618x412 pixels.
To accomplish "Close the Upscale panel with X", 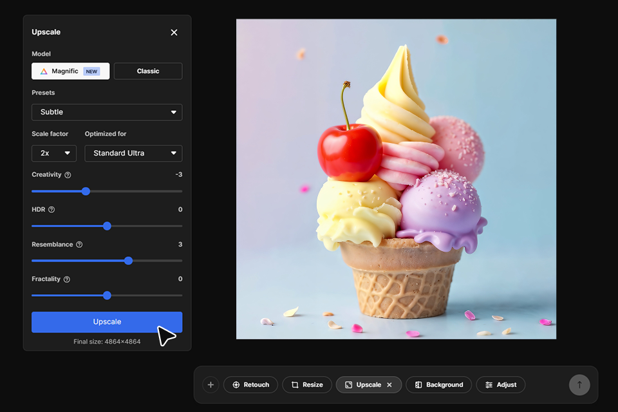I will pyautogui.click(x=174, y=32).
